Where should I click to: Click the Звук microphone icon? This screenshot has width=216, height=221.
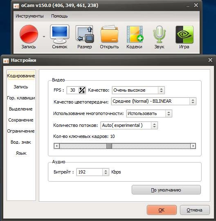pyautogui.click(x=159, y=37)
